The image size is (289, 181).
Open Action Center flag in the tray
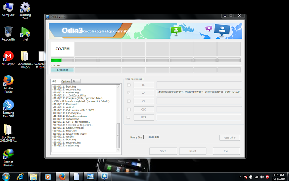click(245, 177)
